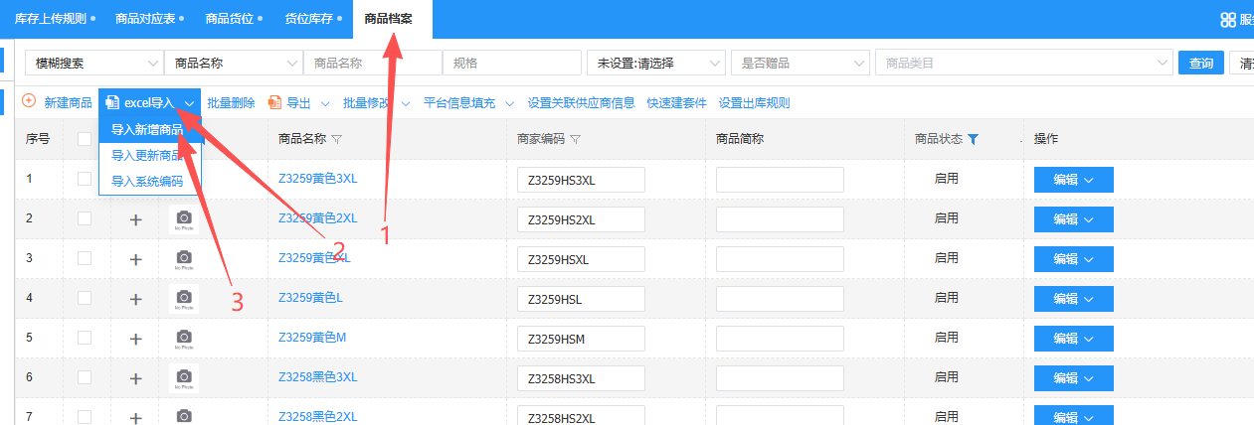The image size is (1254, 425).
Task: Click the filter funnel icon next to 商家编码 column
Action: pyautogui.click(x=575, y=139)
